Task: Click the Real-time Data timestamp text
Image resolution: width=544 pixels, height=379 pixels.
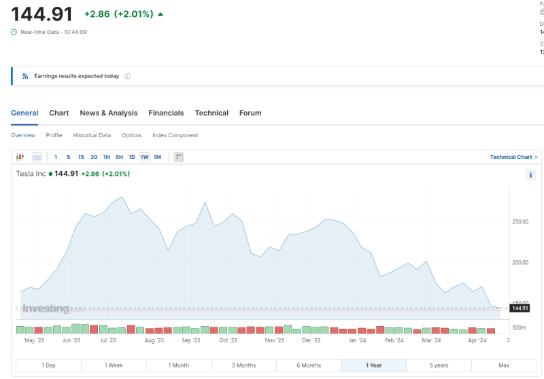Action: [x=54, y=32]
